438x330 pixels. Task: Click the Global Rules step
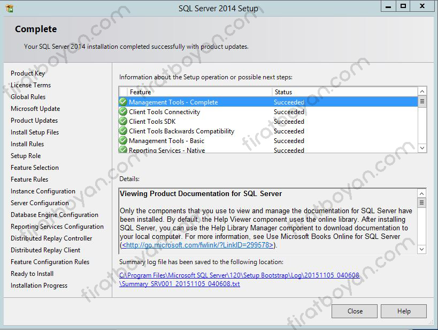click(28, 96)
